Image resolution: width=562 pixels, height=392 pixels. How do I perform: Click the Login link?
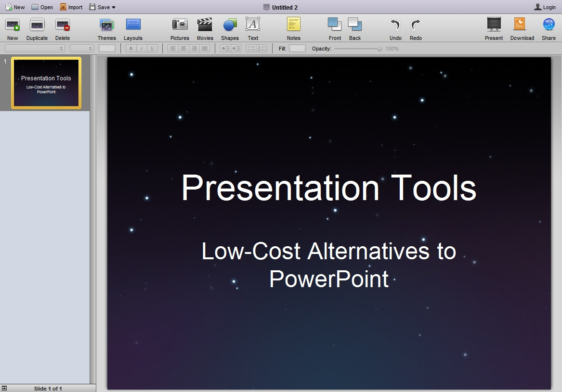(545, 7)
